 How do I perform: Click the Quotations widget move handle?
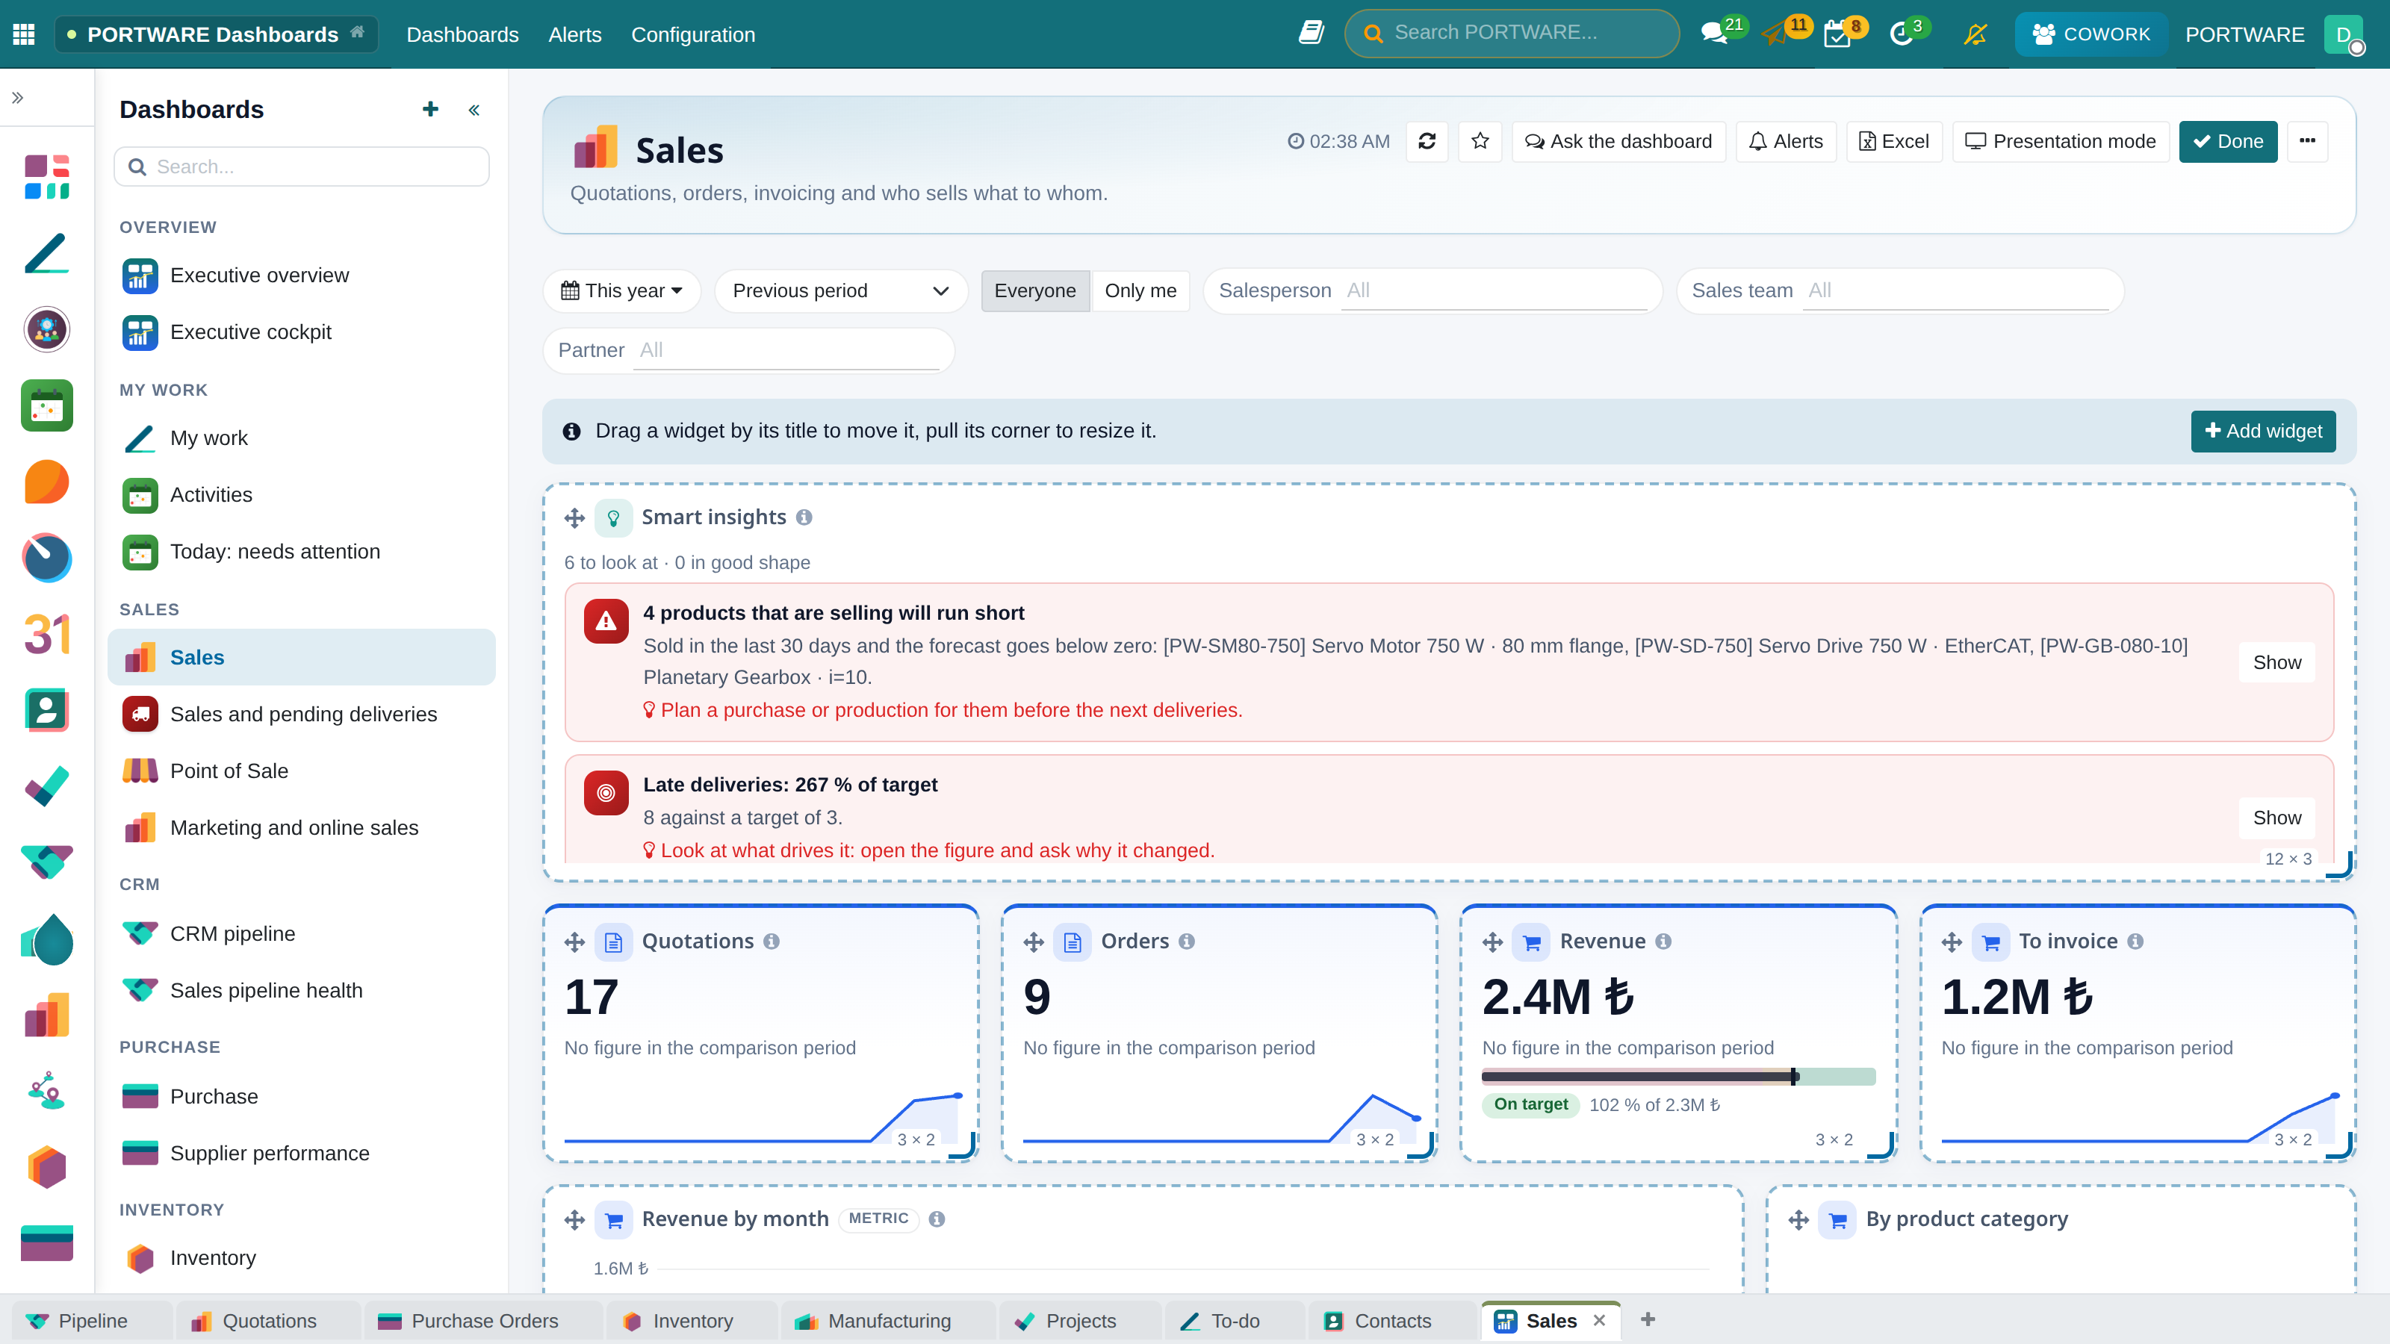(574, 942)
